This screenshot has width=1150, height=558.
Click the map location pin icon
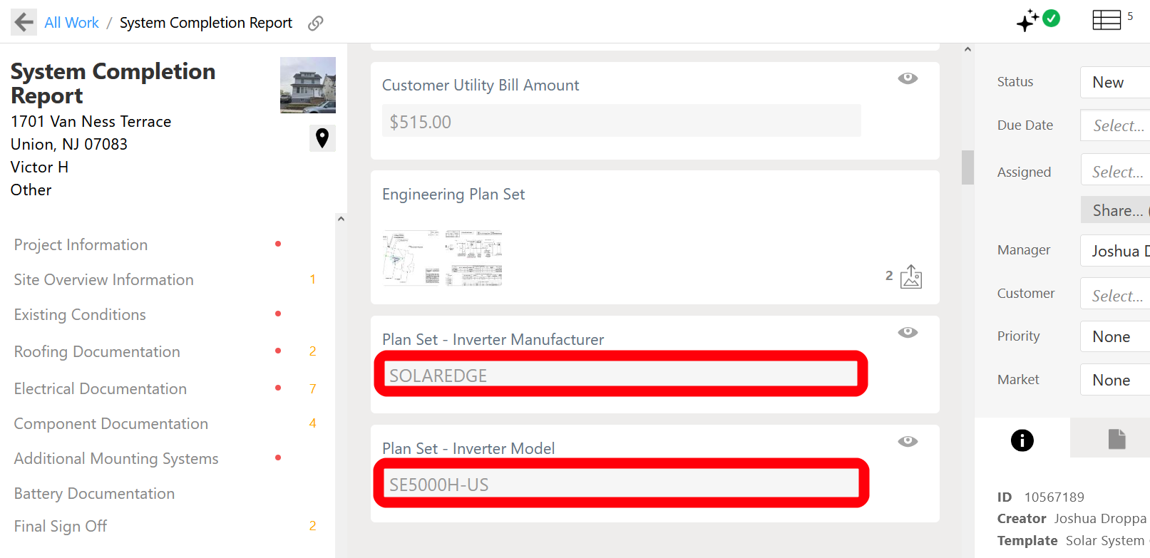322,138
